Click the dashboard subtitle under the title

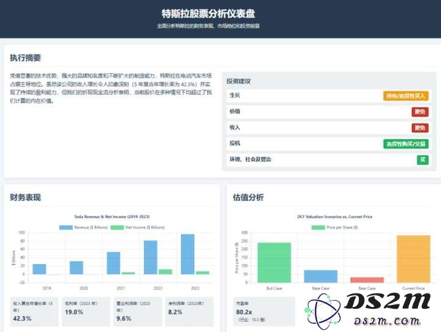click(x=208, y=26)
